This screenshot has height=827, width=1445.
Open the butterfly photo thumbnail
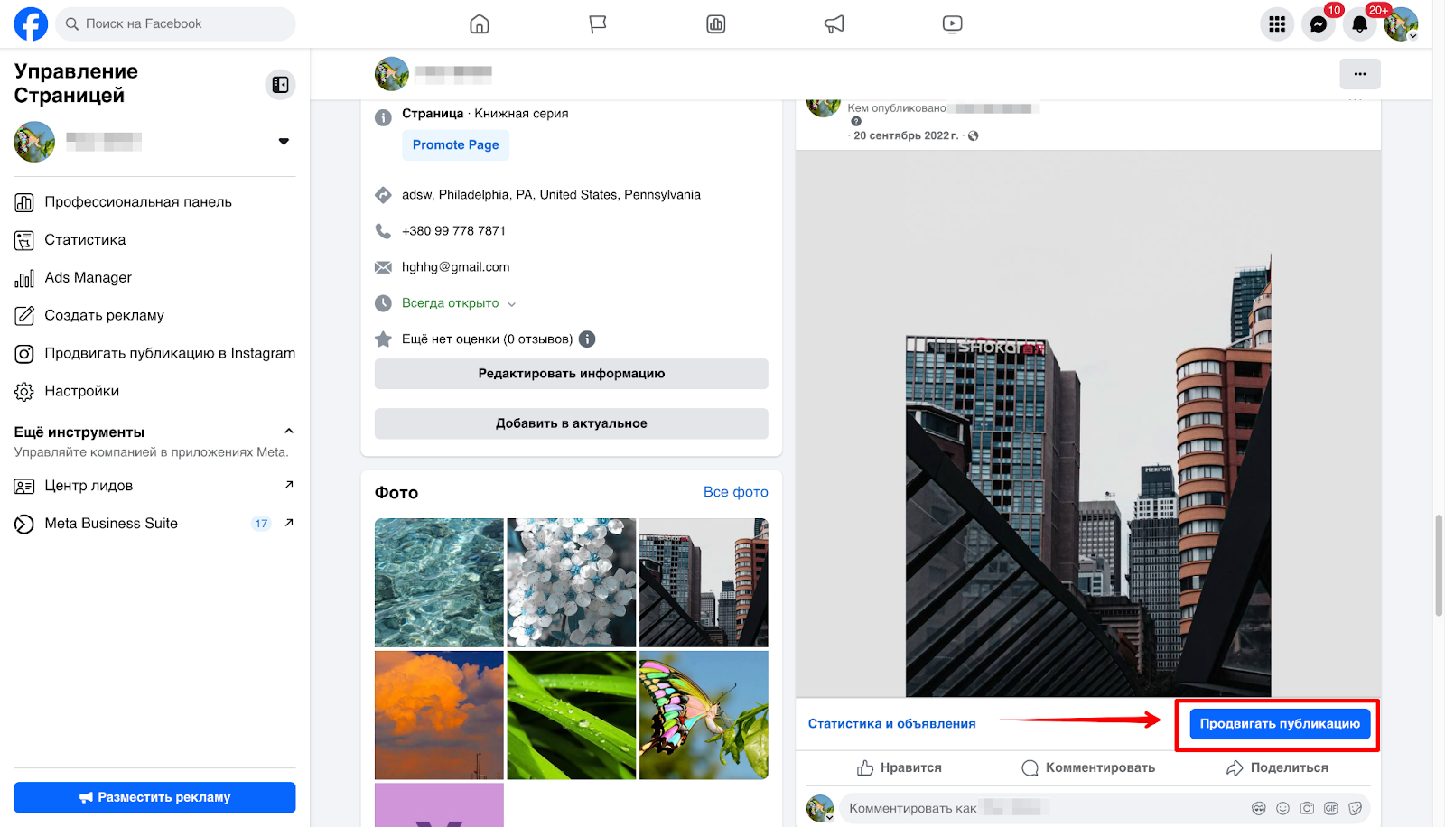point(704,715)
